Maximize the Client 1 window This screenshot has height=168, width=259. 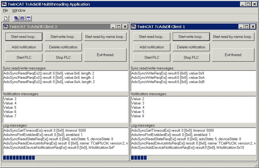[x=246, y=27]
